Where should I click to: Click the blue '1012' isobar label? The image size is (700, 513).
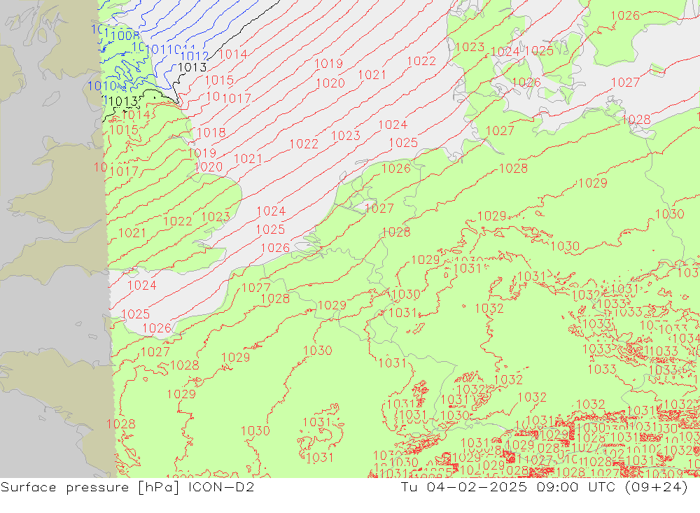pos(195,56)
